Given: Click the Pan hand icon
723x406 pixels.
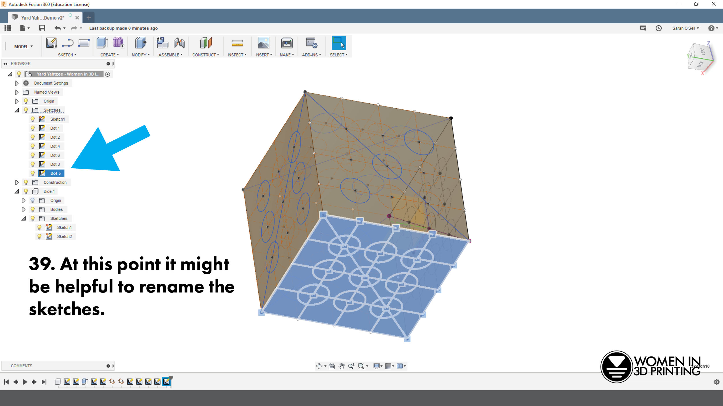Looking at the screenshot, I should tap(342, 366).
